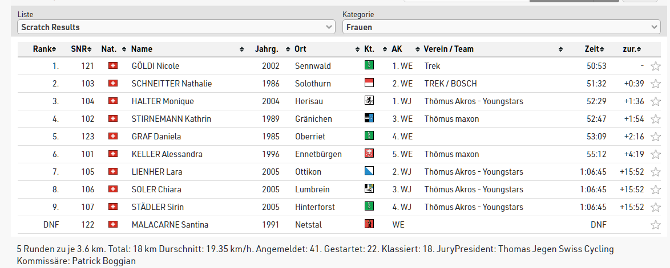Toggle favorite star for LIENHER Lara
Image resolution: width=670 pixels, height=268 pixels.
[x=655, y=172]
